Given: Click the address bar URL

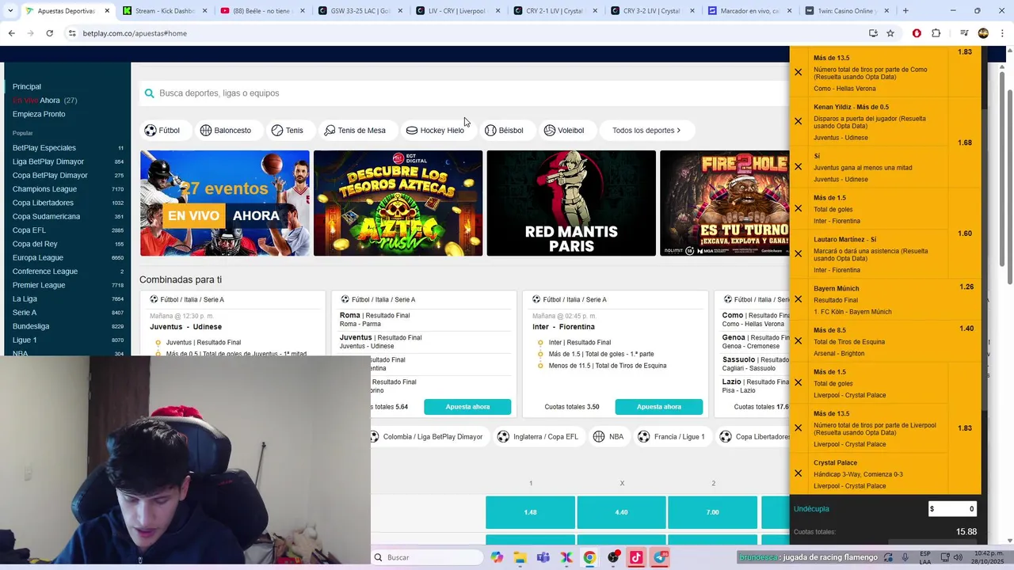Looking at the screenshot, I should point(135,33).
